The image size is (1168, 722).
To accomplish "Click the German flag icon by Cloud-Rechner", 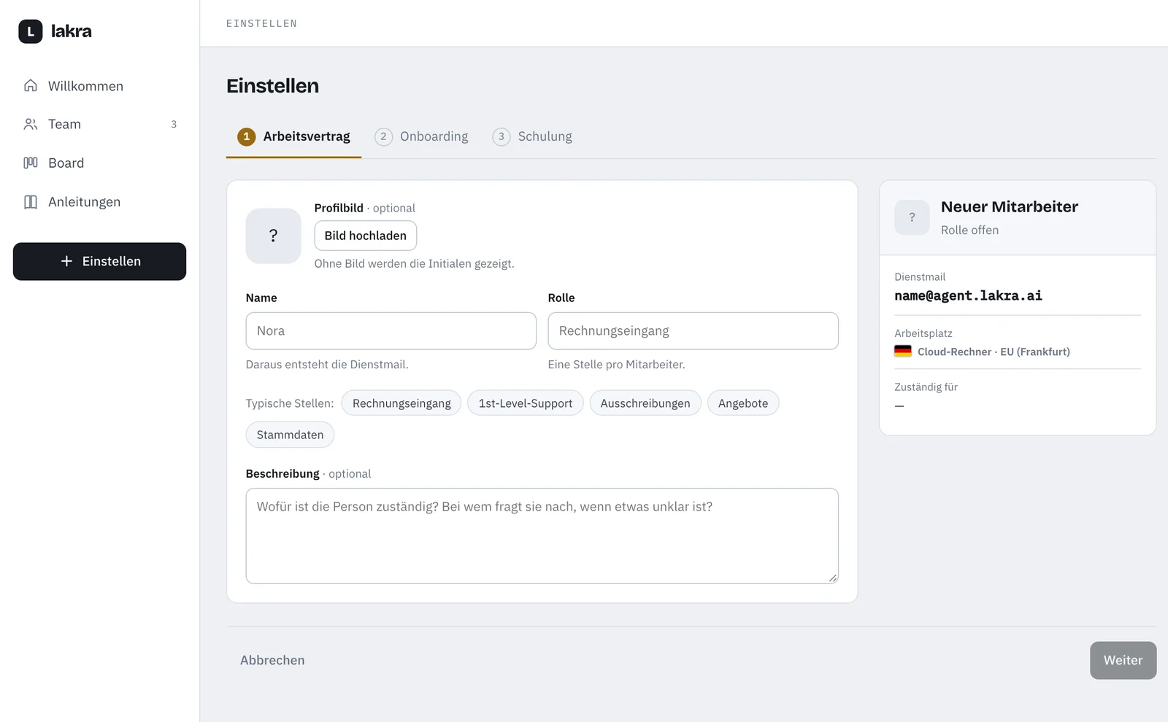I will 903,351.
